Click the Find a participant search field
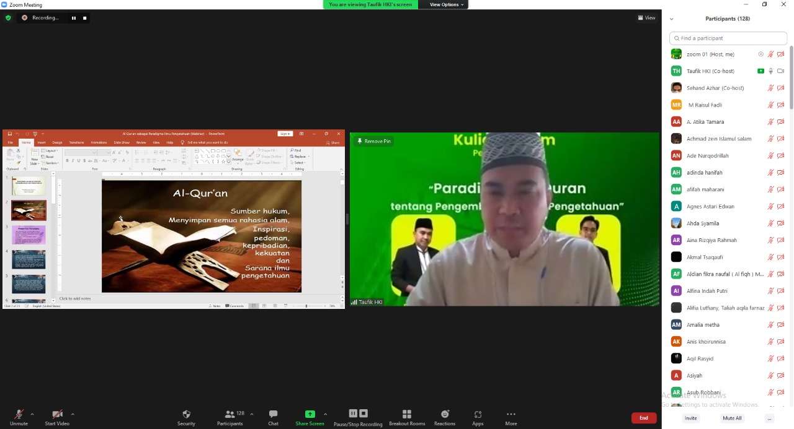 [728, 38]
